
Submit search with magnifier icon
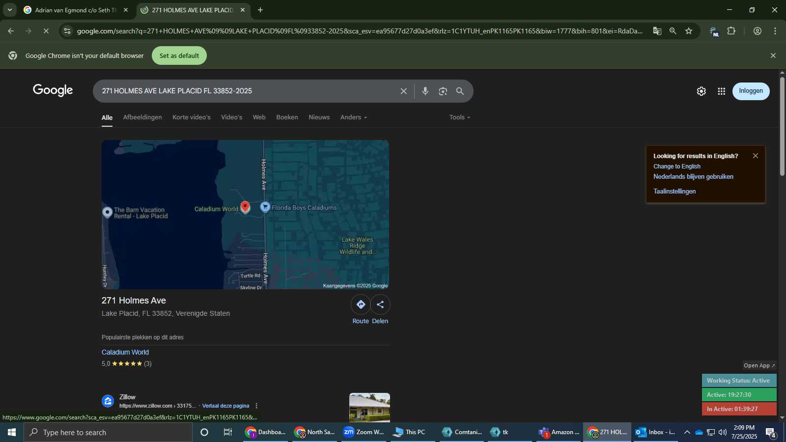click(460, 91)
